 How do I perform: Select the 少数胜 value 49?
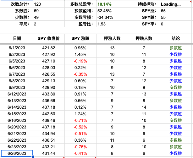tap(49, 18)
